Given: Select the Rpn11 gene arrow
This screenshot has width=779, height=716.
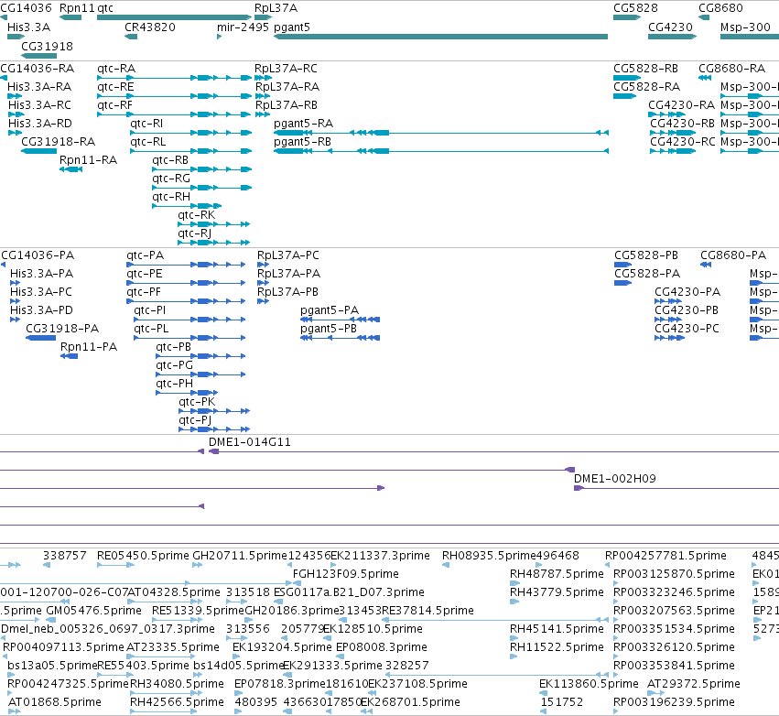Looking at the screenshot, I should pyautogui.click(x=70, y=18).
